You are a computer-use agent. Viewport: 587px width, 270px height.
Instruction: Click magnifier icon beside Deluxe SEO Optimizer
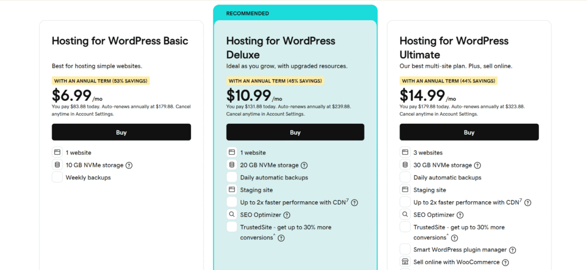click(232, 215)
